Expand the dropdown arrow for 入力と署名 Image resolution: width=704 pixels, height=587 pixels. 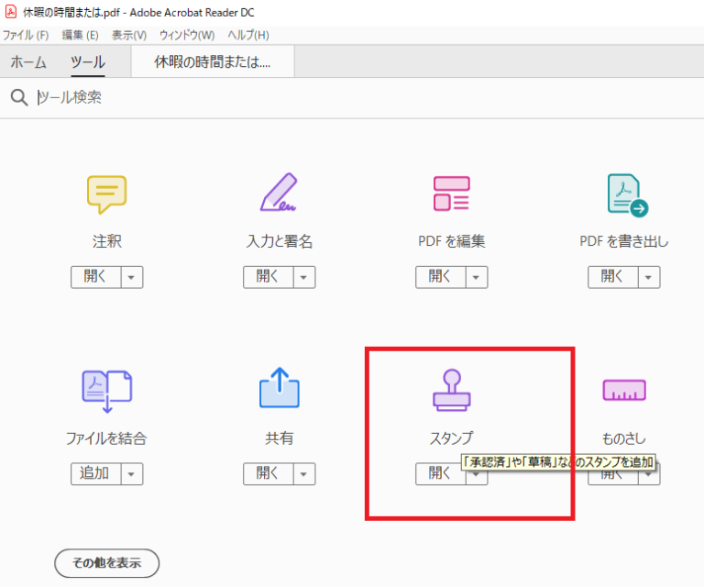[304, 277]
